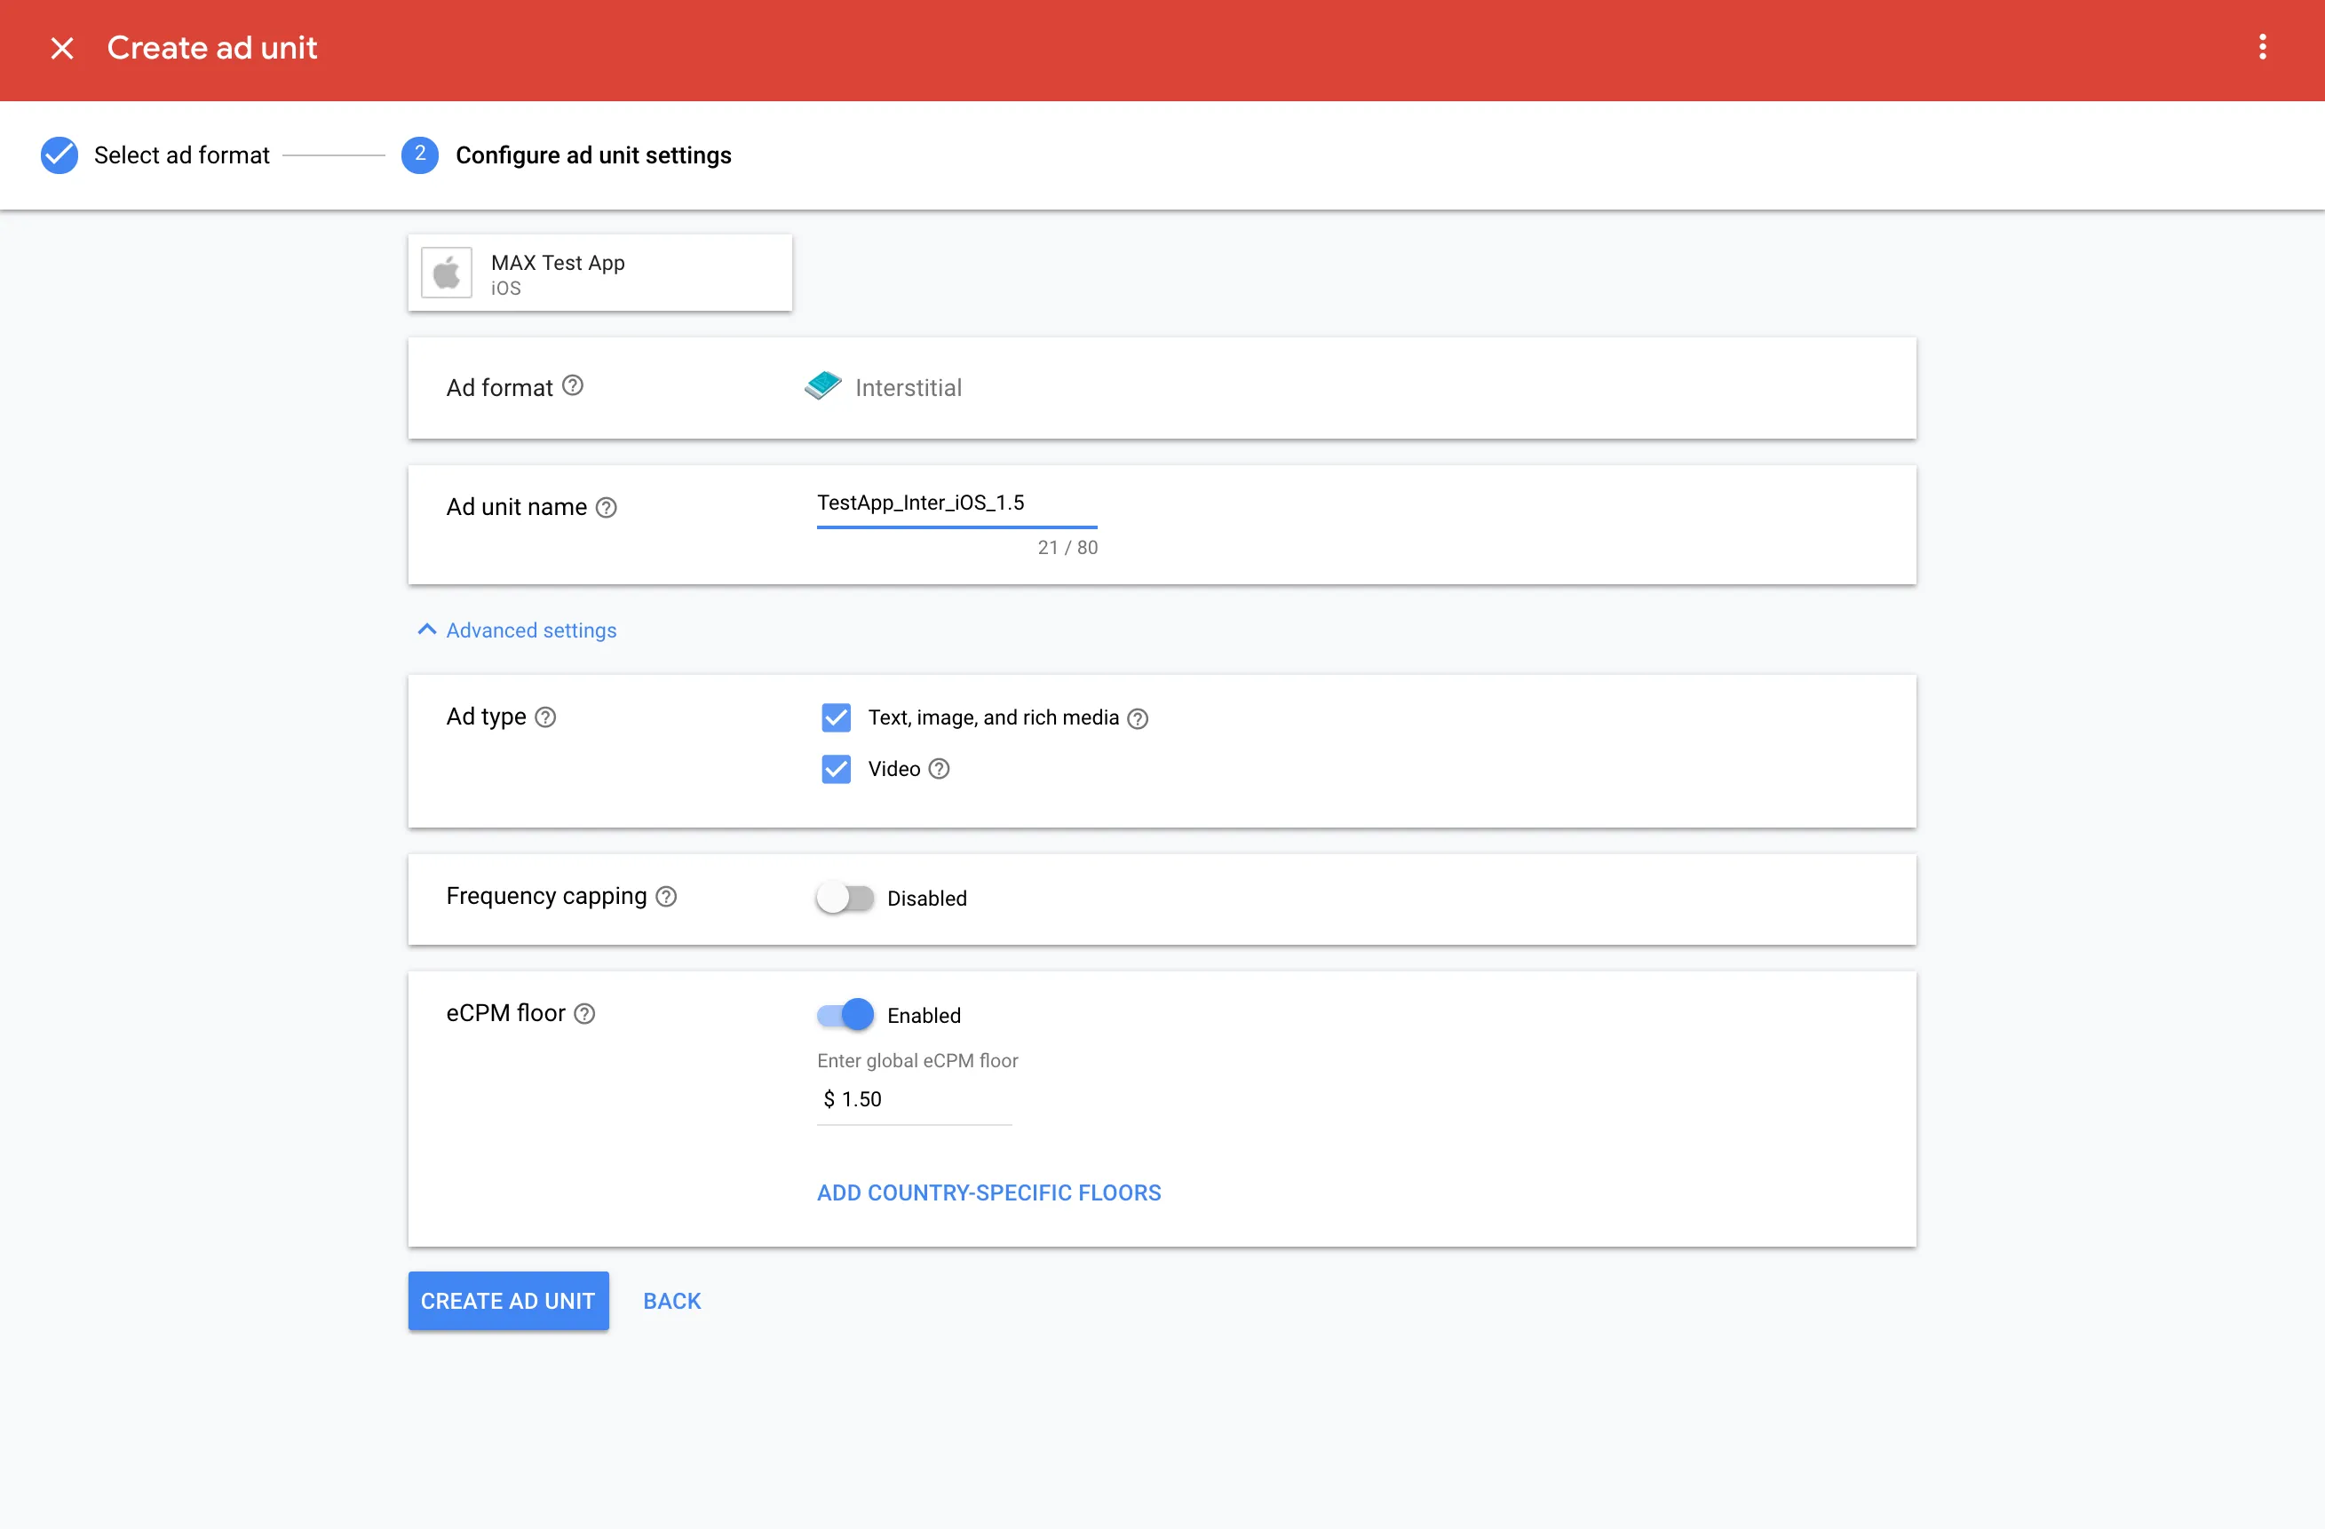Collapse Advanced settings section
Screen dimensions: 2325x1529
click(518, 630)
